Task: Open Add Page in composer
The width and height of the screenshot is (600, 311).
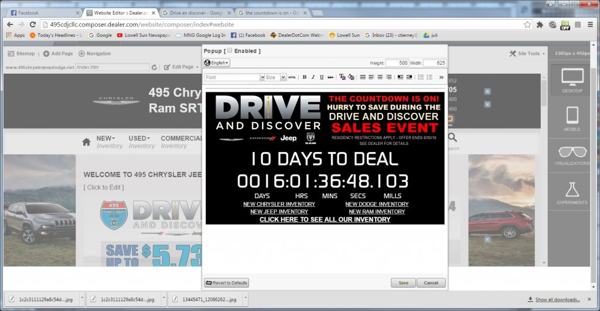Action: point(58,53)
